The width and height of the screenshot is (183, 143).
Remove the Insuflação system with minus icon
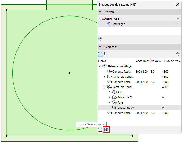point(178,24)
